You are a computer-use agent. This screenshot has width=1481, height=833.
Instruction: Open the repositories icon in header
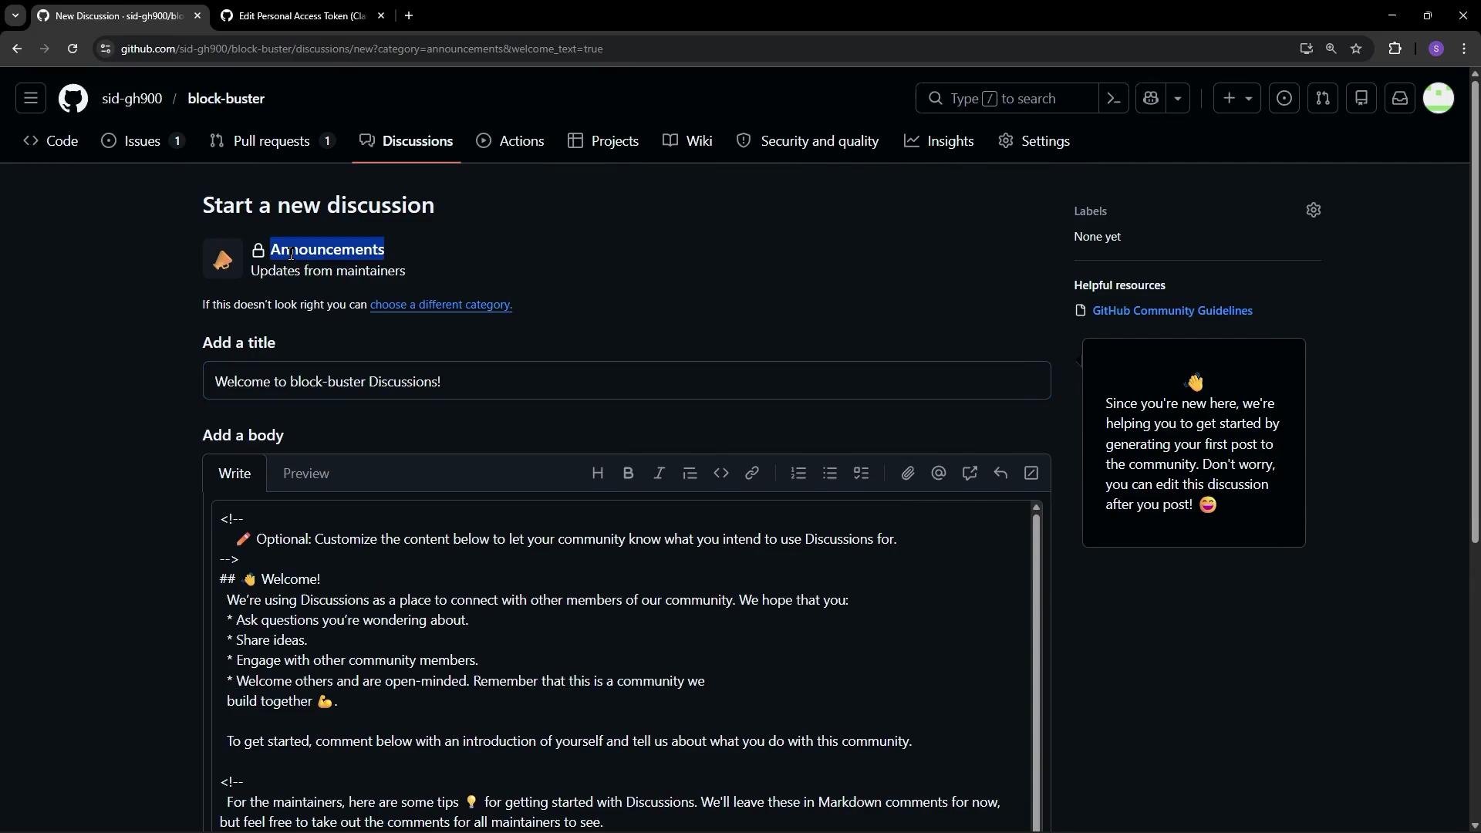1361,99
